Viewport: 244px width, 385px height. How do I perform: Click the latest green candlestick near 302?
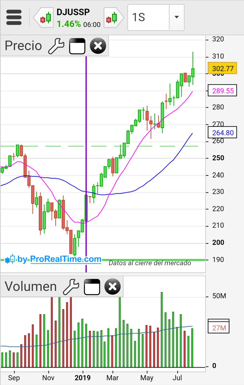[193, 73]
